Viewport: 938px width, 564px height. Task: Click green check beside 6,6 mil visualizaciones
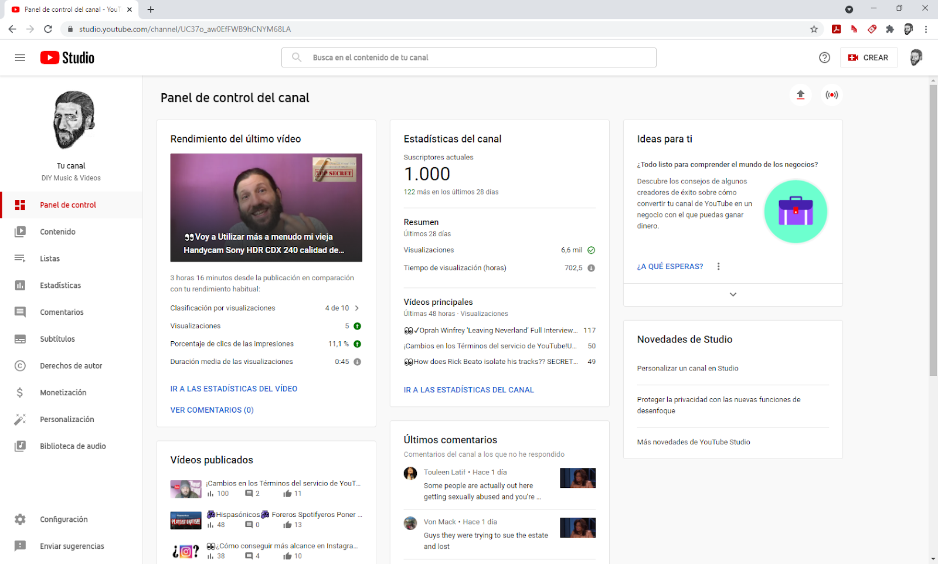pyautogui.click(x=591, y=250)
